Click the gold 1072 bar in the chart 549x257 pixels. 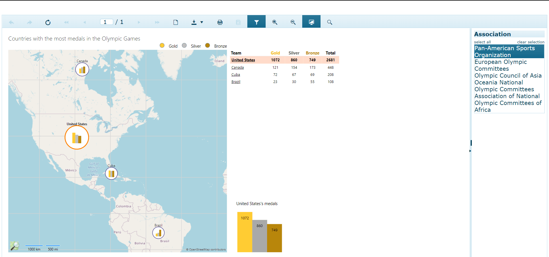point(245,232)
